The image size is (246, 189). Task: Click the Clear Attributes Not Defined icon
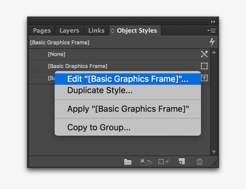pyautogui.click(x=163, y=161)
